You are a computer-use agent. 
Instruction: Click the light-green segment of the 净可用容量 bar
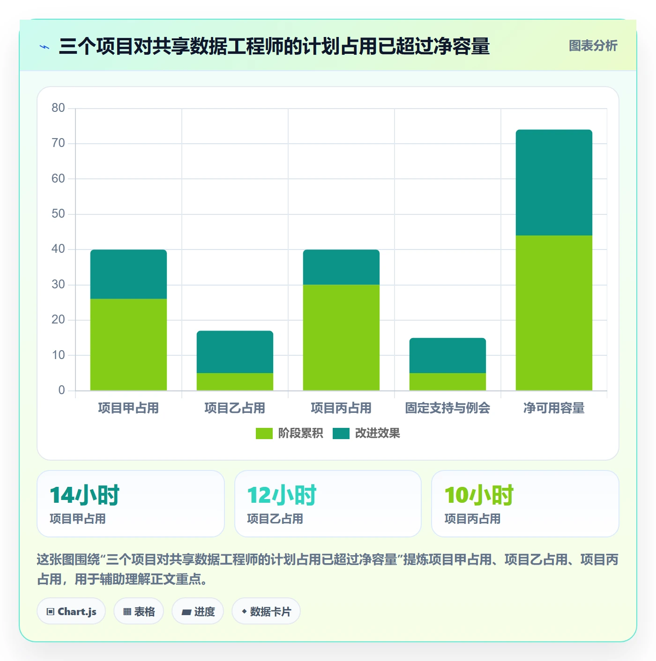pos(554,313)
